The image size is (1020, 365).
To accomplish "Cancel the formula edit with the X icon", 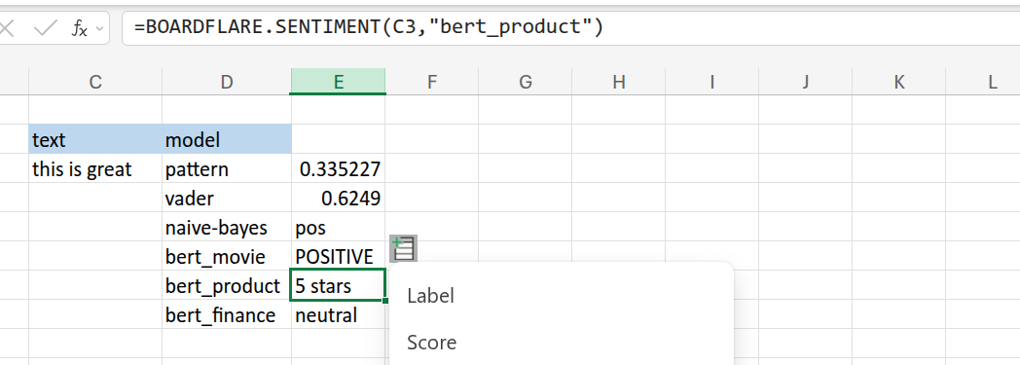I will tap(6, 28).
